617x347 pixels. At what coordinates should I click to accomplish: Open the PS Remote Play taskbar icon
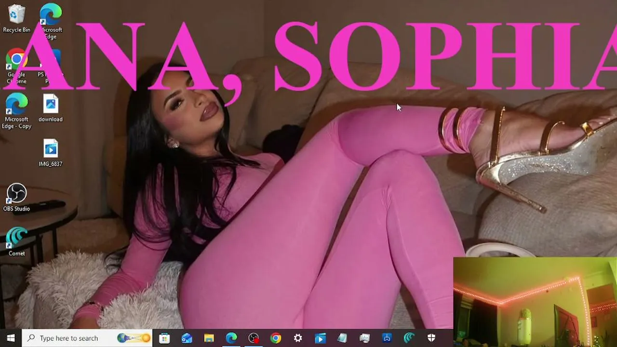(387, 338)
